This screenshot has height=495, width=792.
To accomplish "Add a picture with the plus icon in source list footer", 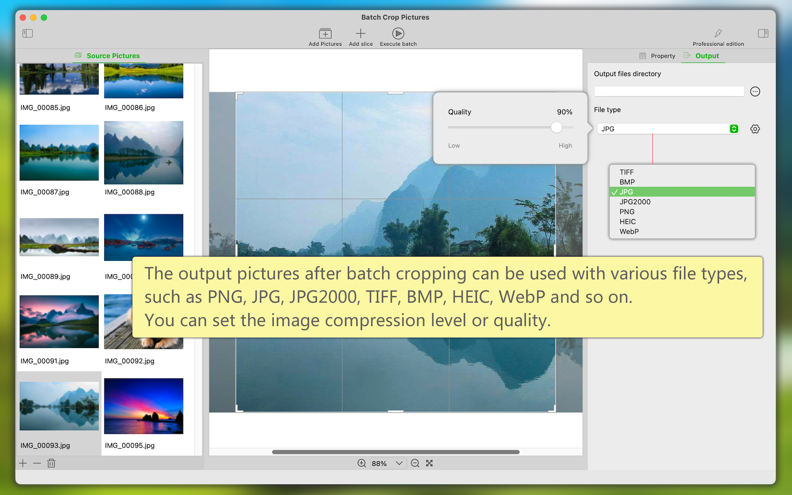I will pos(23,463).
